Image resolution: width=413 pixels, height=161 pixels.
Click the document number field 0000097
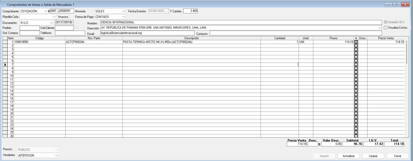click(x=67, y=11)
